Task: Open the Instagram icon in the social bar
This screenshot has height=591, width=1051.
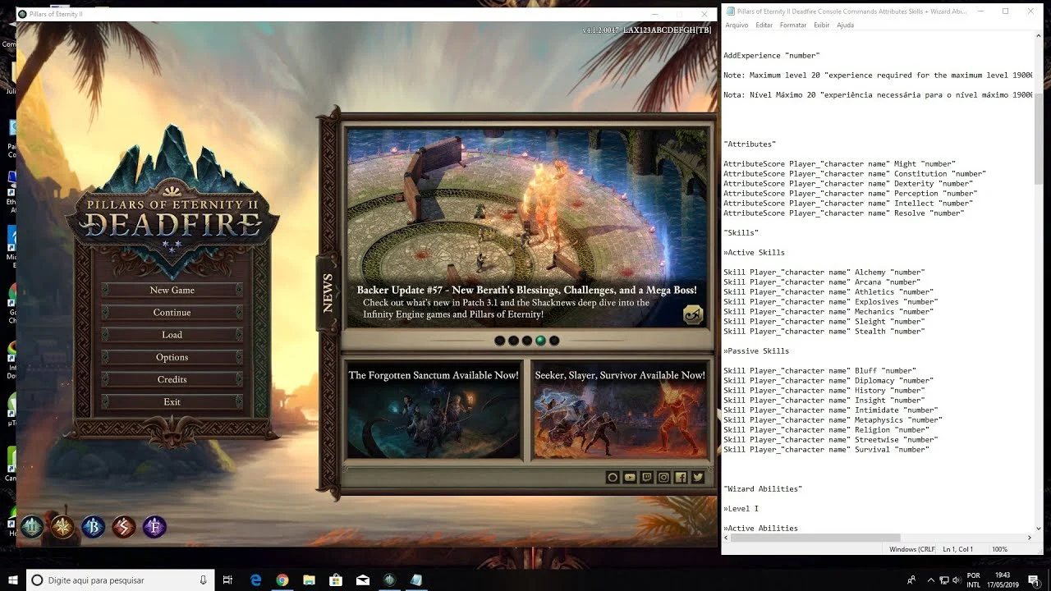Action: pos(663,477)
